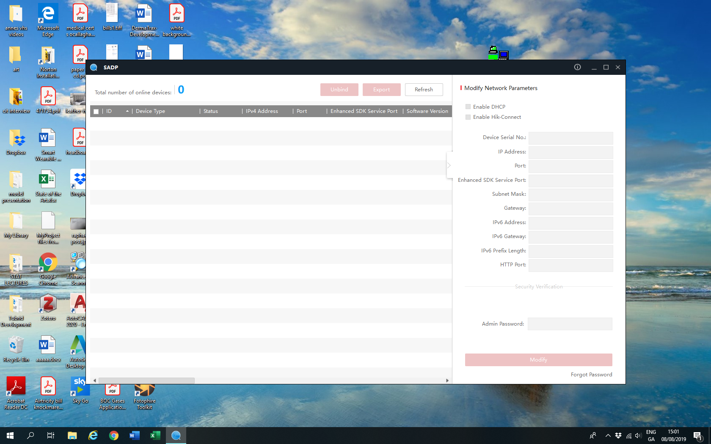
Task: Enable the DHCP checkbox
Action: (x=468, y=107)
